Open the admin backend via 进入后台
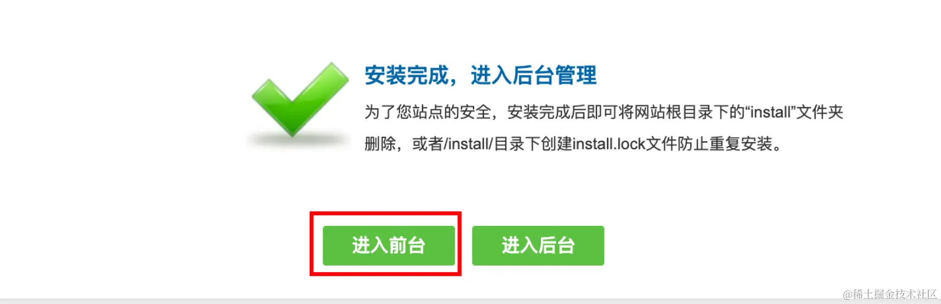The image size is (941, 304). click(538, 245)
